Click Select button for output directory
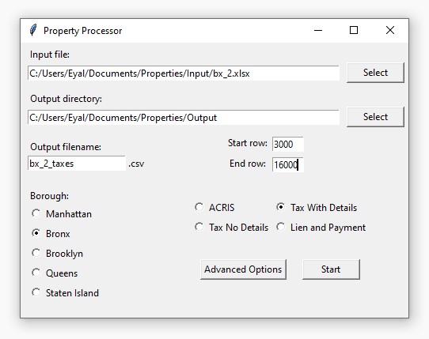 pyautogui.click(x=375, y=117)
